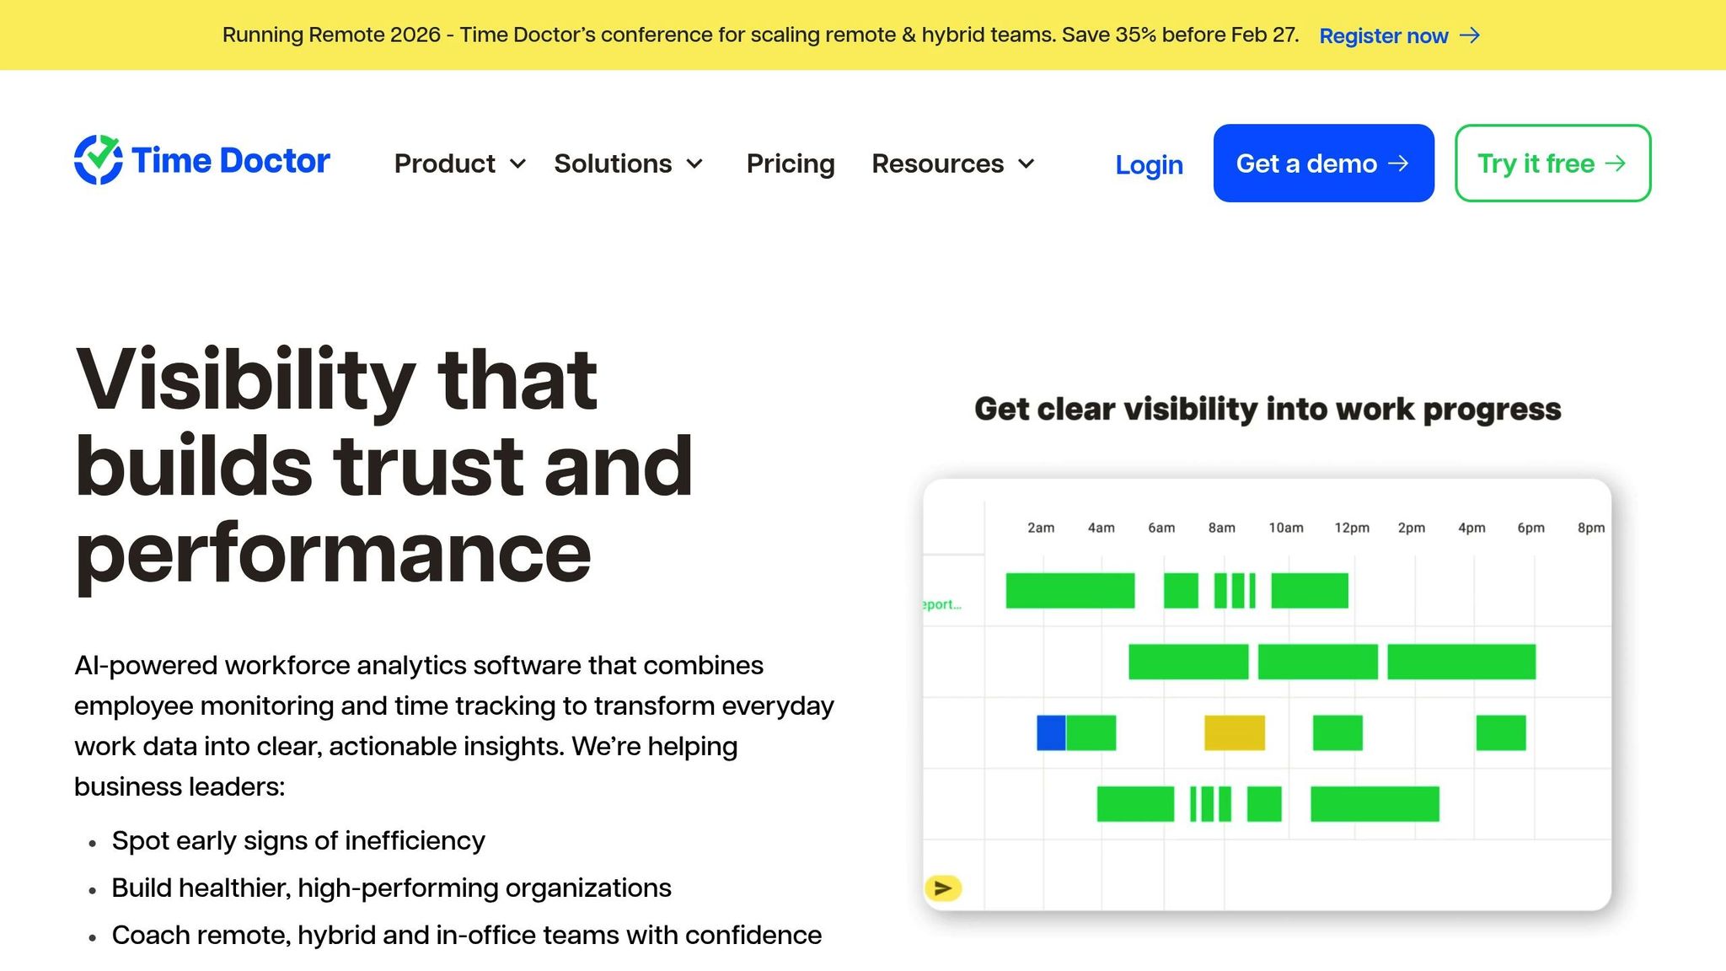Image resolution: width=1726 pixels, height=971 pixels.
Task: Expand the Product dropdown chevron
Action: [518, 164]
